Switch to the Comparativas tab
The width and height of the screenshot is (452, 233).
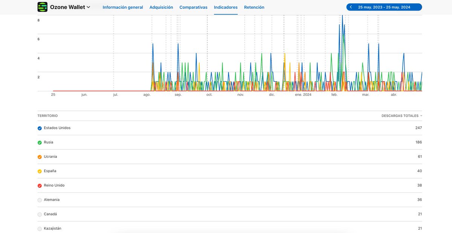point(193,7)
